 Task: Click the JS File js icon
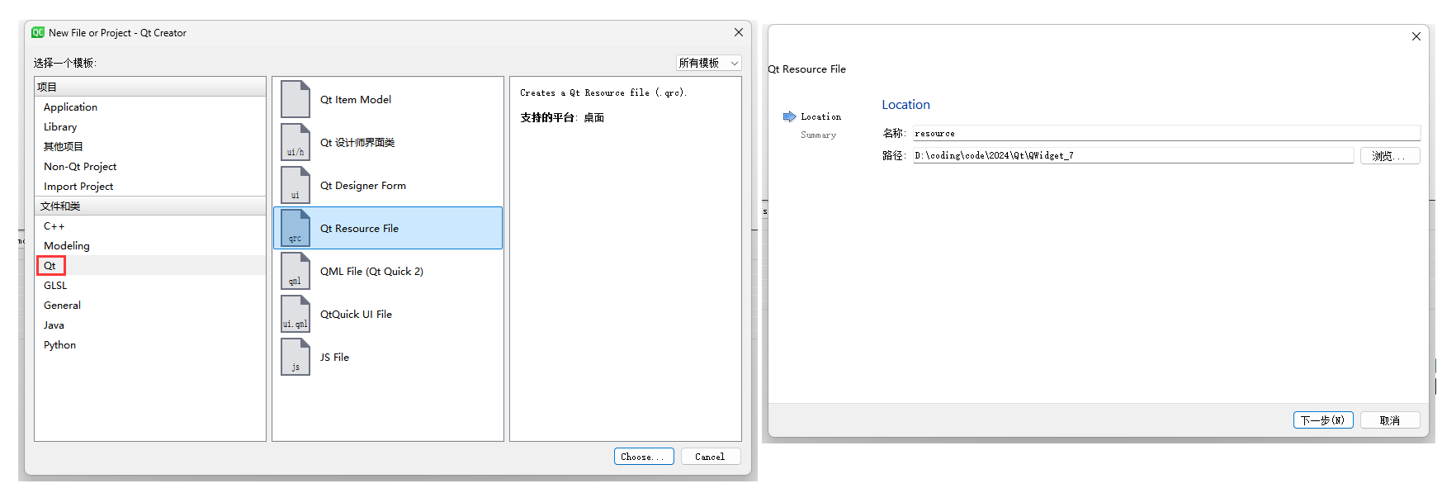coord(295,357)
